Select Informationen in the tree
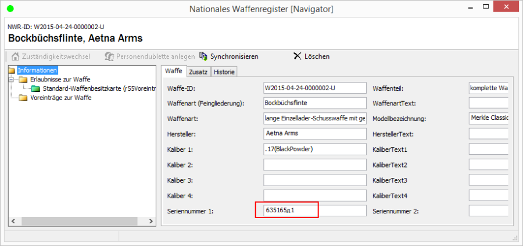Screen dimensions: 523x246 tap(37, 70)
